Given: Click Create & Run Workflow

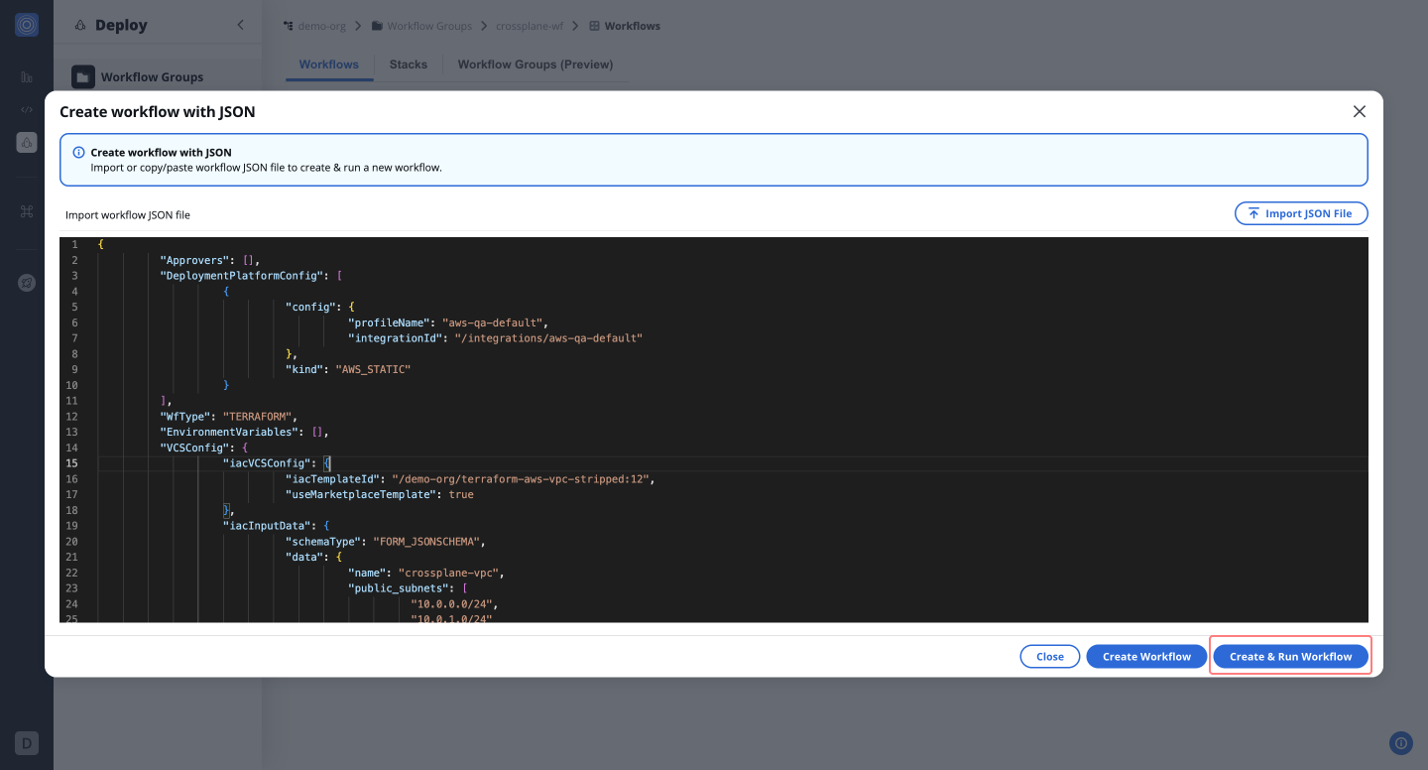Looking at the screenshot, I should [x=1290, y=657].
